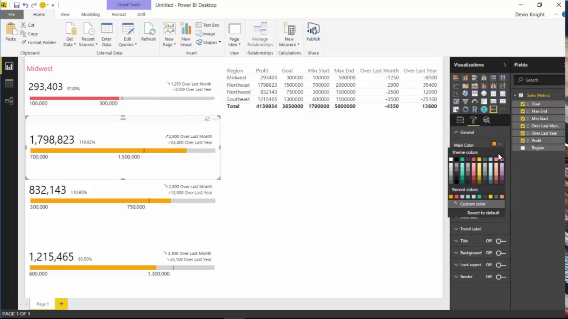The width and height of the screenshot is (568, 319).
Task: Pick the black swatch in Theme colors top row
Action: pos(457,159)
